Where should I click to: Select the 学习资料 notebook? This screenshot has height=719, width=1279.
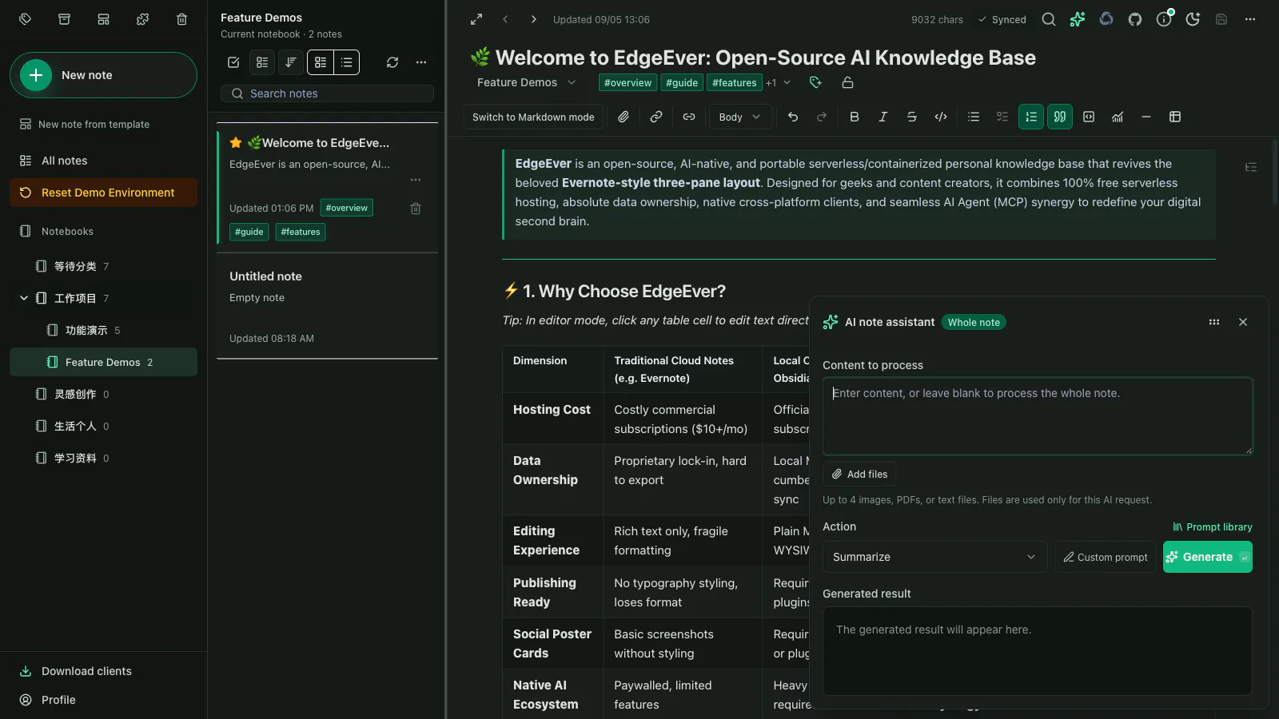(x=103, y=458)
